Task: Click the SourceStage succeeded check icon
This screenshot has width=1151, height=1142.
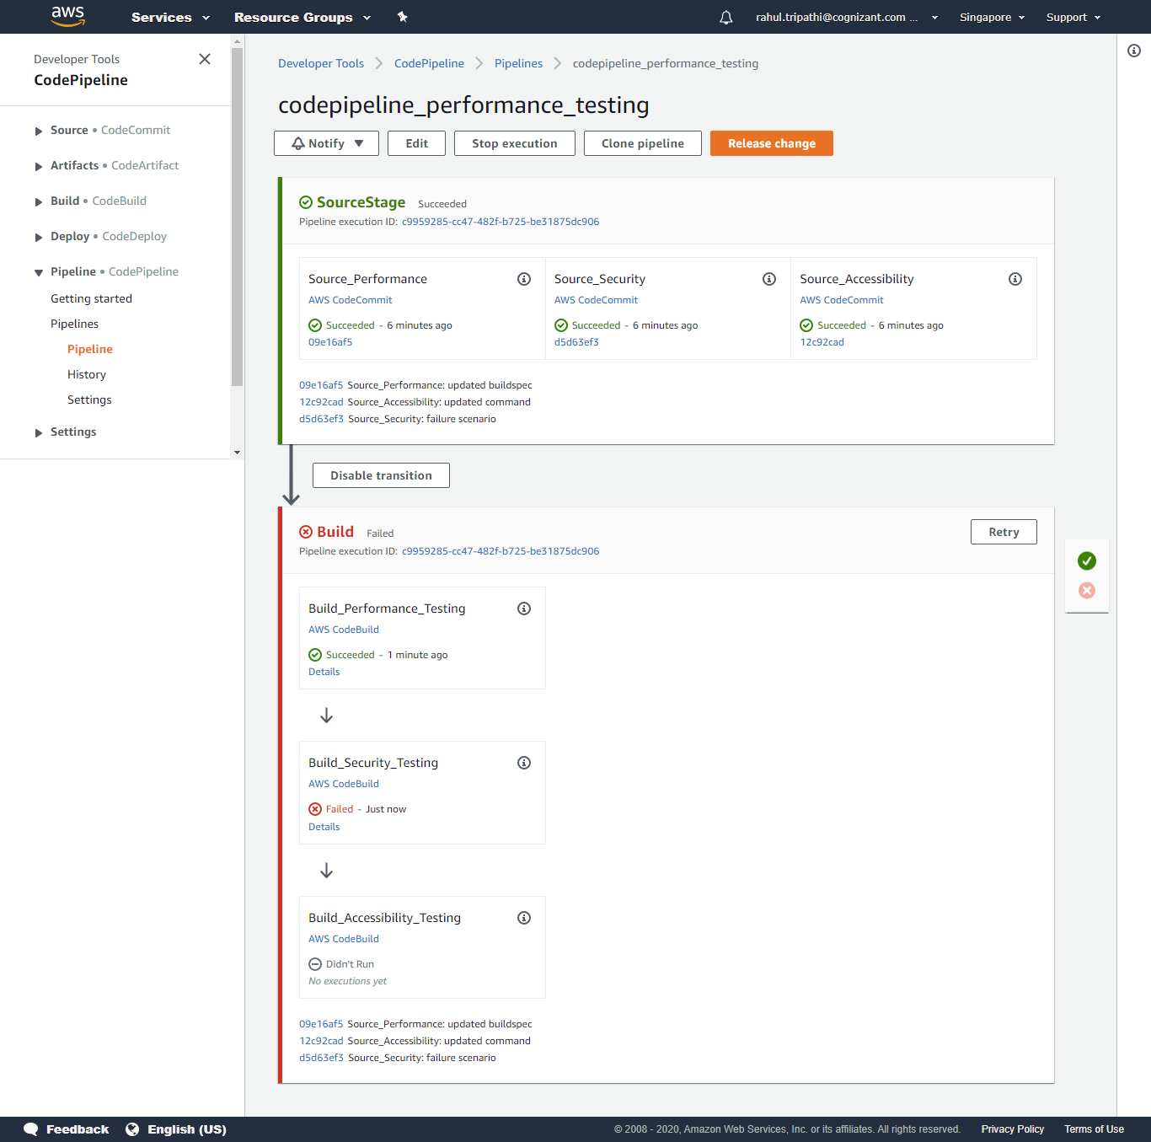Action: click(x=306, y=202)
